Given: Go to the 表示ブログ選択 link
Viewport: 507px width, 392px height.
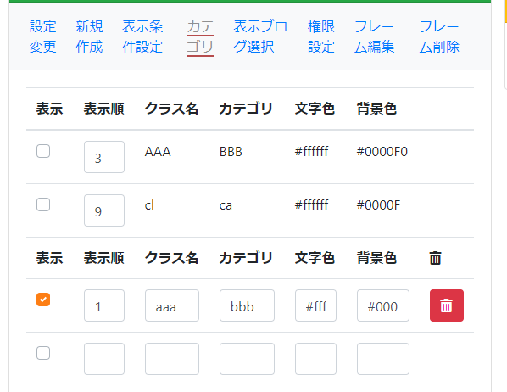Looking at the screenshot, I should [x=260, y=36].
